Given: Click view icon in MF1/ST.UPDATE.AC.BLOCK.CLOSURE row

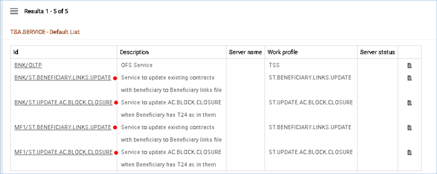Looking at the screenshot, I should point(409,153).
